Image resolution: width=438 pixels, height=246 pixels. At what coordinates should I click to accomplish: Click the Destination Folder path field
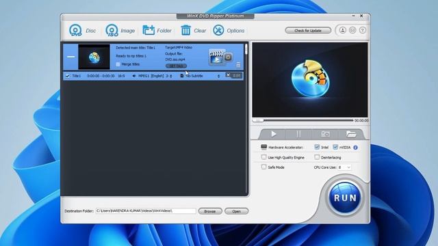click(x=146, y=211)
